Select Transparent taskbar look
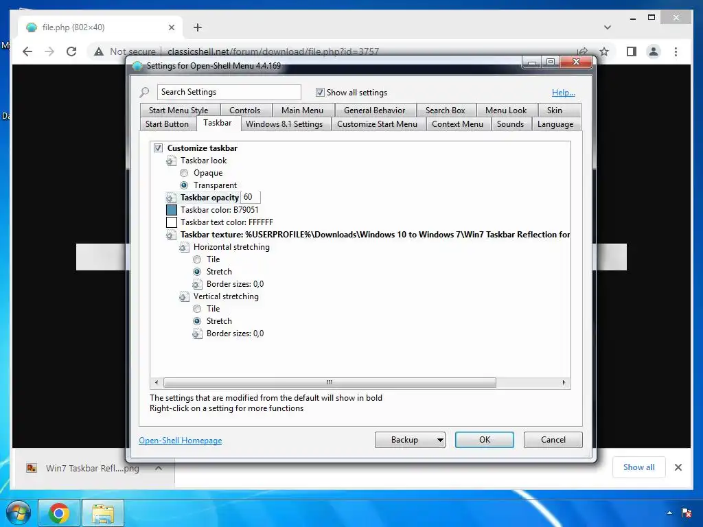 click(x=184, y=185)
